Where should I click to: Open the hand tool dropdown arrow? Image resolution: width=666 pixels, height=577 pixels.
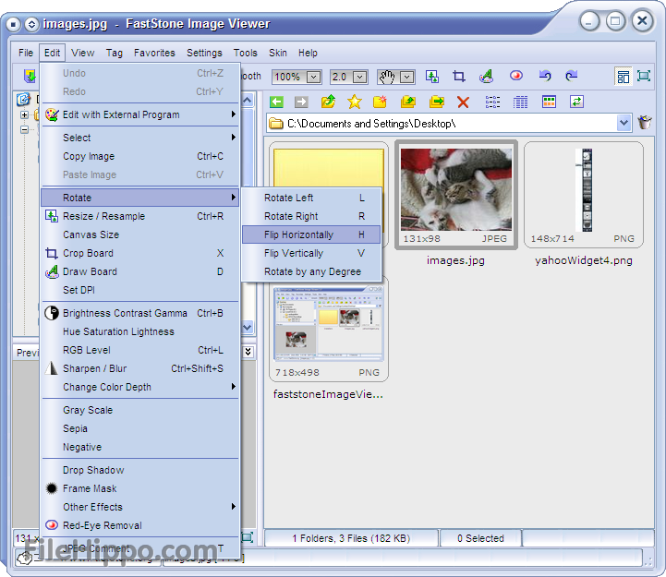[406, 78]
